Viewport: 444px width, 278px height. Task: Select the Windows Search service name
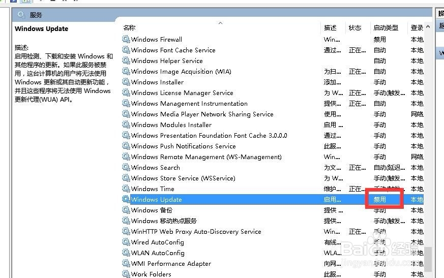coord(156,167)
